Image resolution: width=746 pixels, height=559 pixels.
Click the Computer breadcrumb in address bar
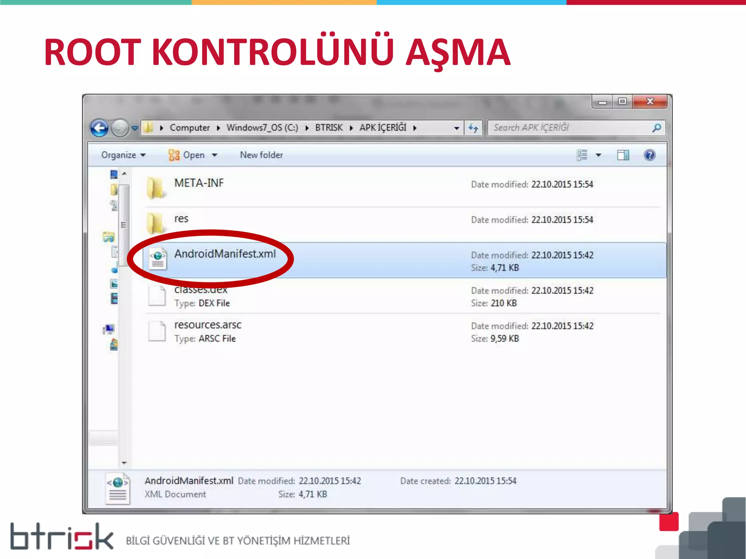pos(190,128)
